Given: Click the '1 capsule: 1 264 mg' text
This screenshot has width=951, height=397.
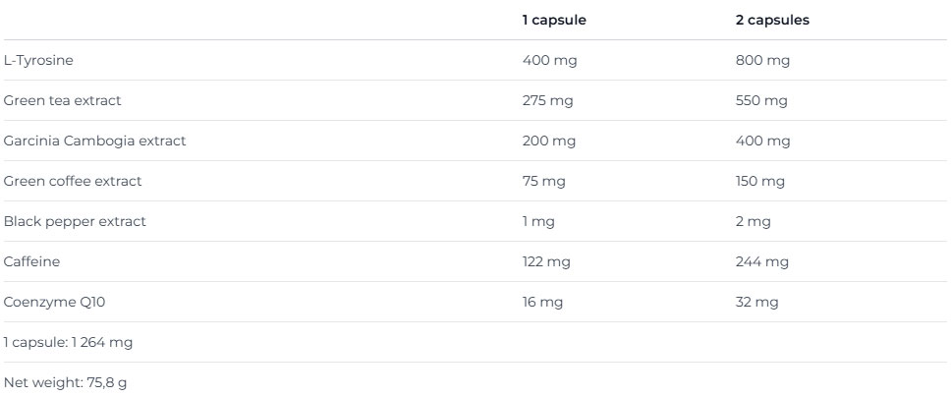Looking at the screenshot, I should point(67,342).
